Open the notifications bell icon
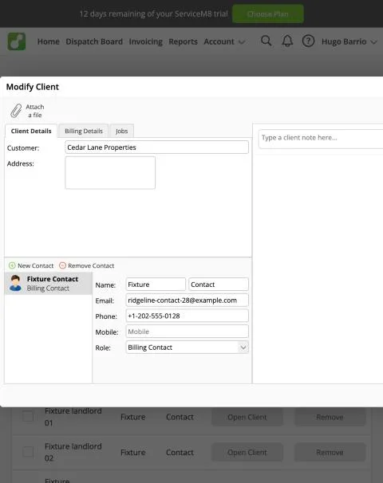The image size is (383, 483). point(287,41)
